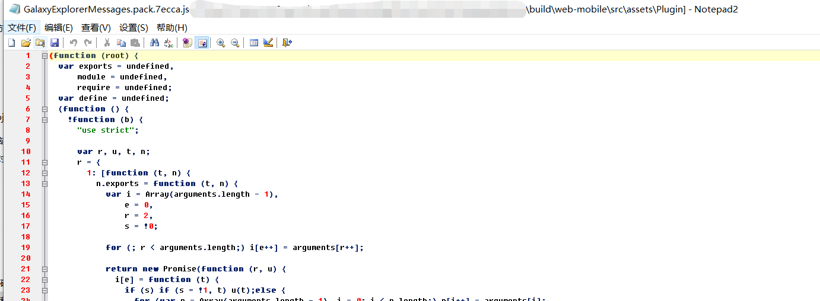Click text "module = undefined,"
The width and height of the screenshot is (820, 301).
pyautogui.click(x=122, y=77)
